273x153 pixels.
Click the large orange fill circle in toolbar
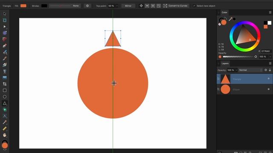tap(5, 145)
